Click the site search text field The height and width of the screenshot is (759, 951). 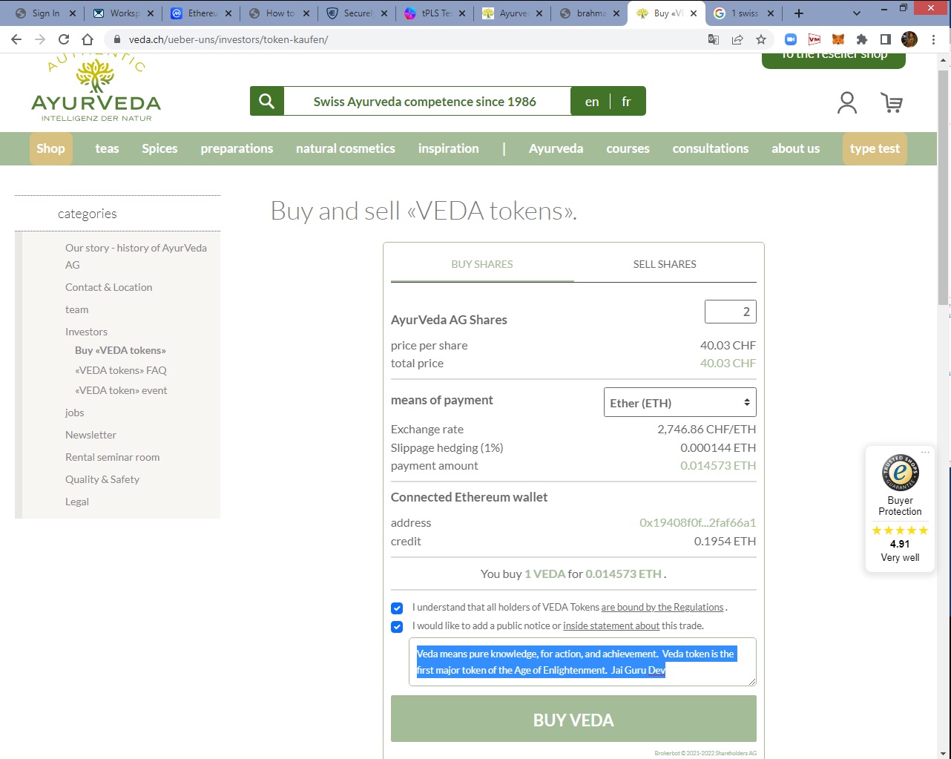(x=427, y=101)
